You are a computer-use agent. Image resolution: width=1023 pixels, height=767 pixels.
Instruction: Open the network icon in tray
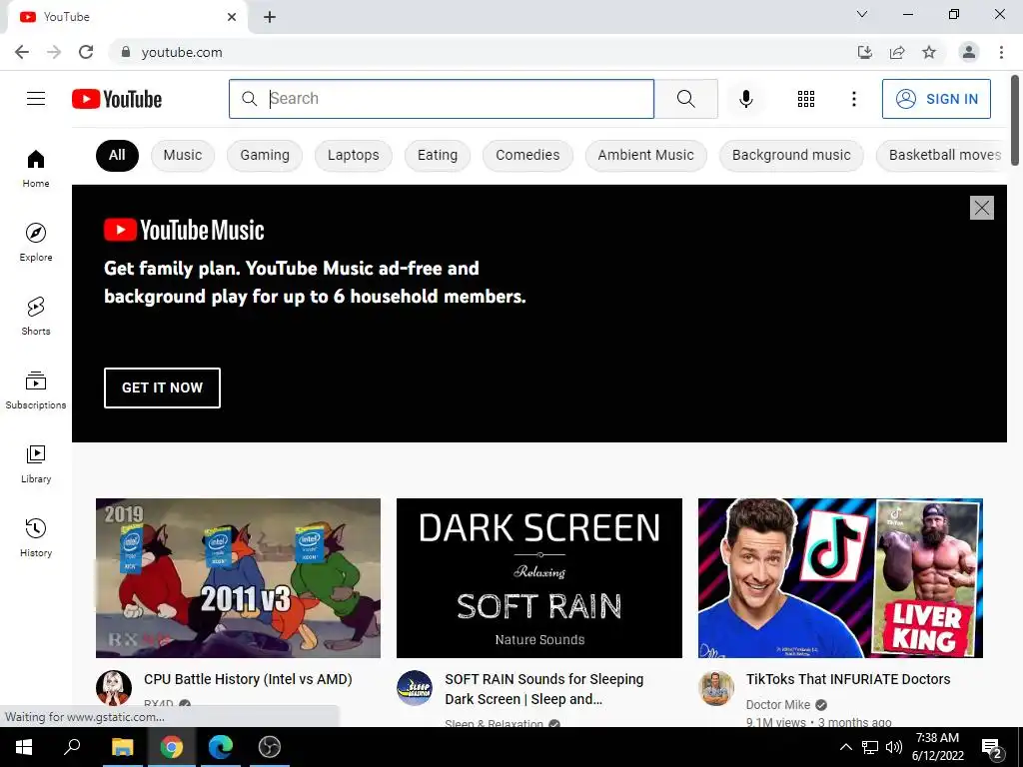870,747
